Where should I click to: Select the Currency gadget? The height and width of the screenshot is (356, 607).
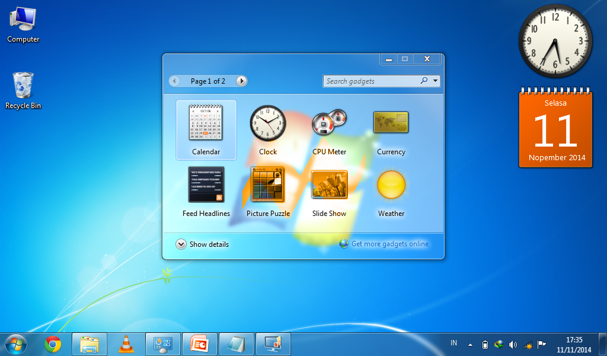[391, 130]
